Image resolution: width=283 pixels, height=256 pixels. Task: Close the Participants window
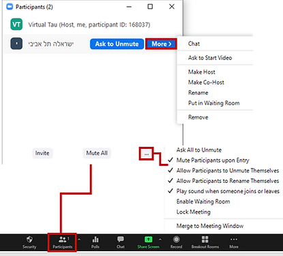[172, 7]
